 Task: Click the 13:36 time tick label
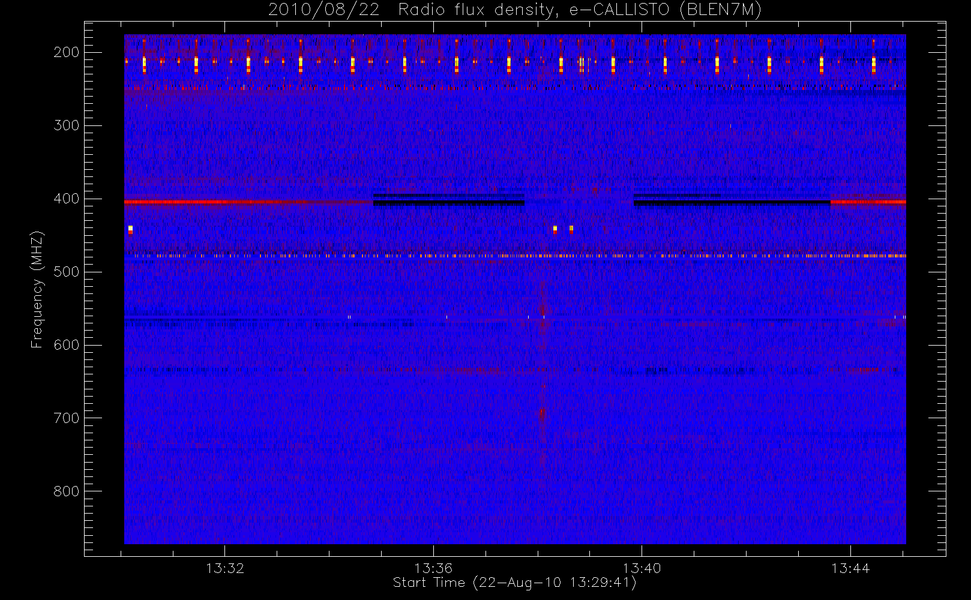pos(433,568)
